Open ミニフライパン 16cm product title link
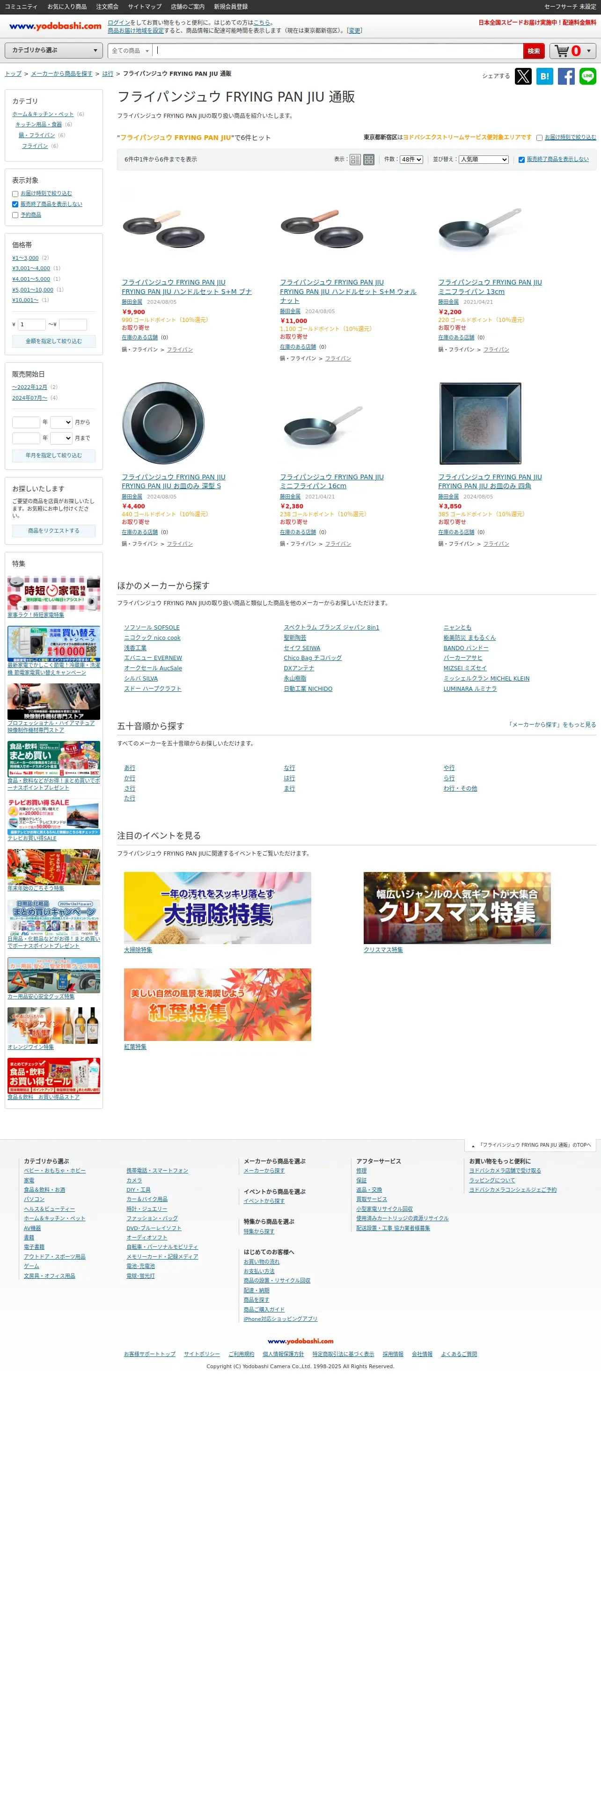Viewport: 601px width, 1803px height. coord(332,482)
